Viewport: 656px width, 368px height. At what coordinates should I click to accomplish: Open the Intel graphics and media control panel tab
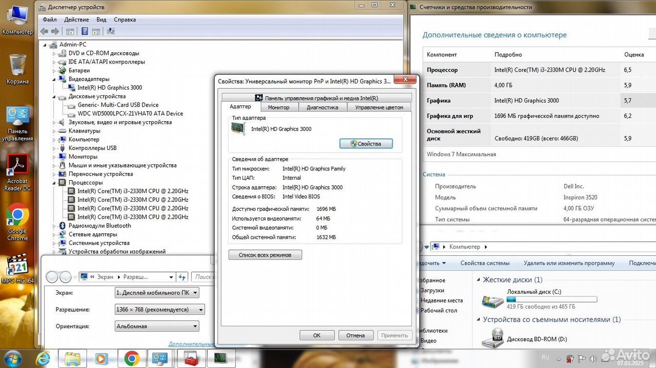point(316,98)
